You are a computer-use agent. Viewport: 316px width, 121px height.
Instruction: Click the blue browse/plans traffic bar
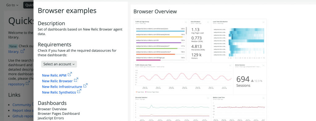160,31
